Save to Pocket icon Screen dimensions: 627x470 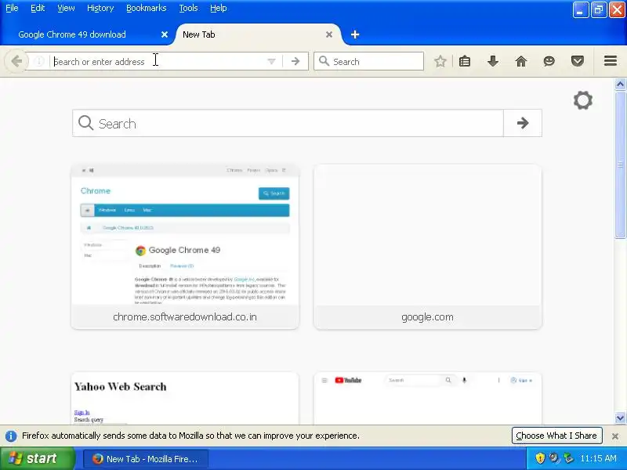(578, 61)
